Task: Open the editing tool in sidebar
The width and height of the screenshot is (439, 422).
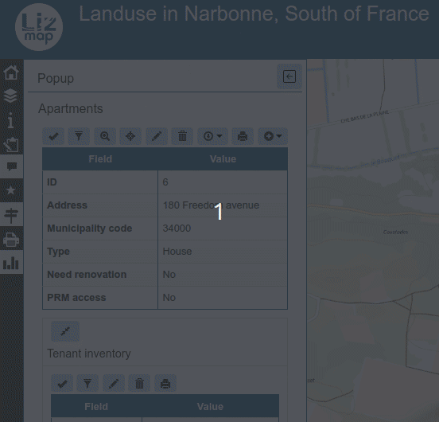Action: tap(11, 144)
